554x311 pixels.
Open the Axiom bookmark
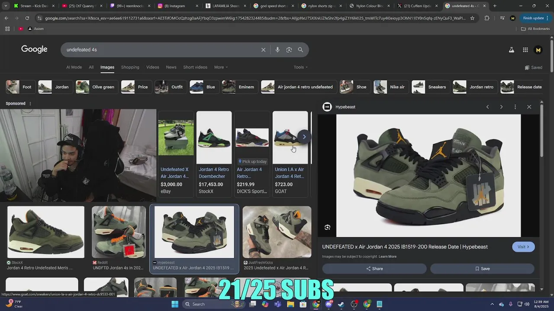(35, 29)
